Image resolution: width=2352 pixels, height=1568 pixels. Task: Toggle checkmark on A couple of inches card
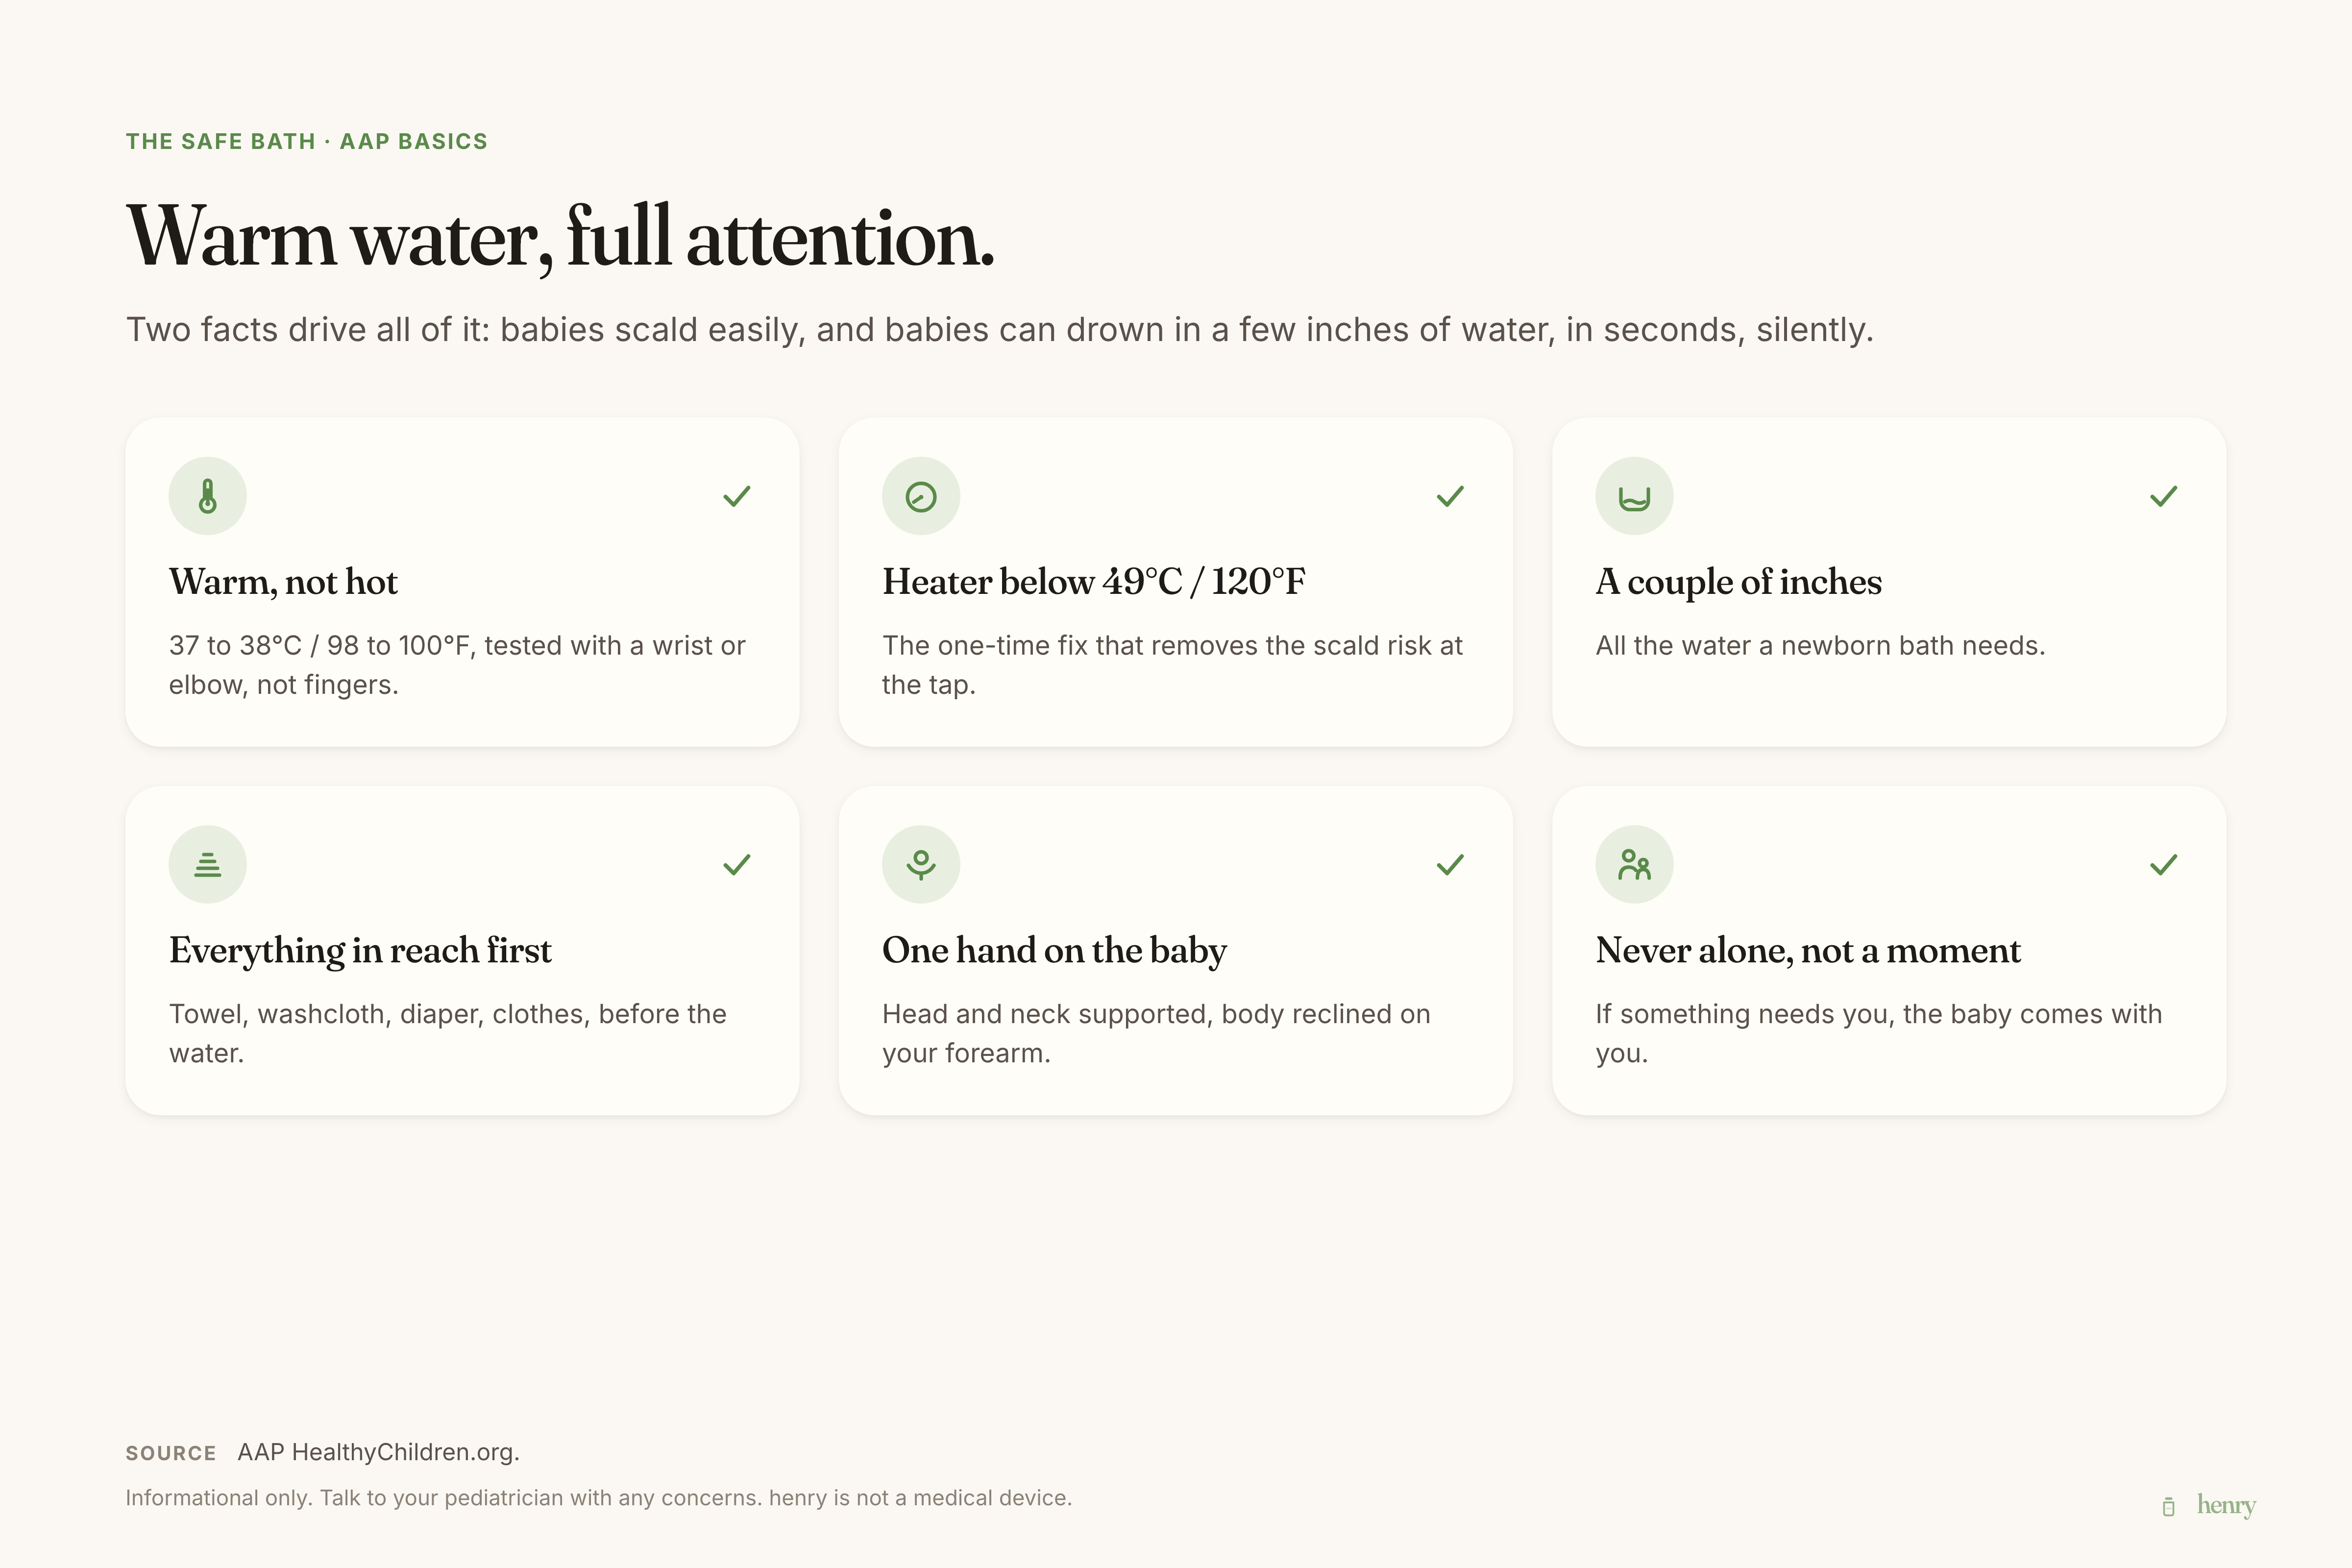tap(2163, 496)
